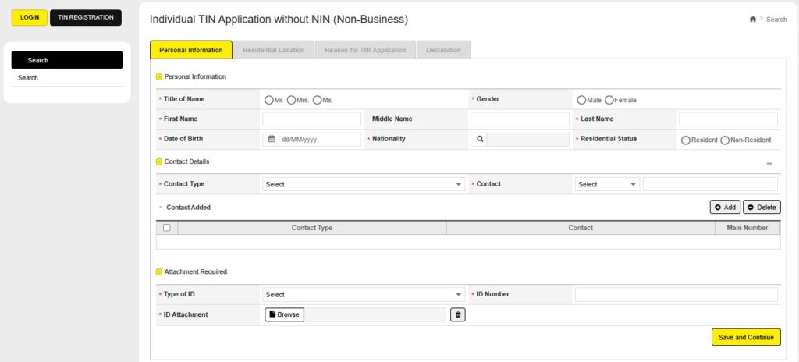Open the Declaration tab
799x362 pixels.
click(x=443, y=50)
